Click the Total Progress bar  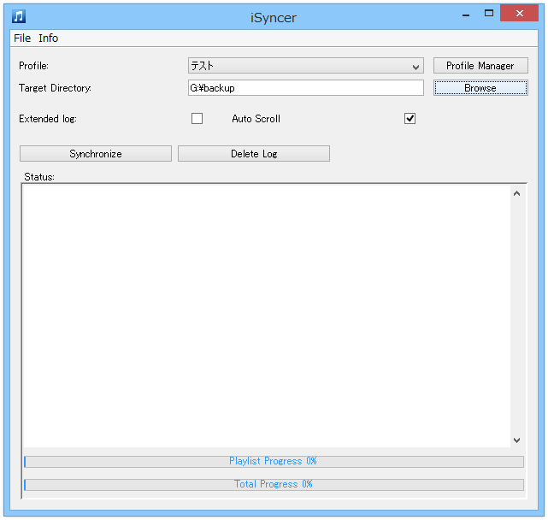tap(274, 485)
